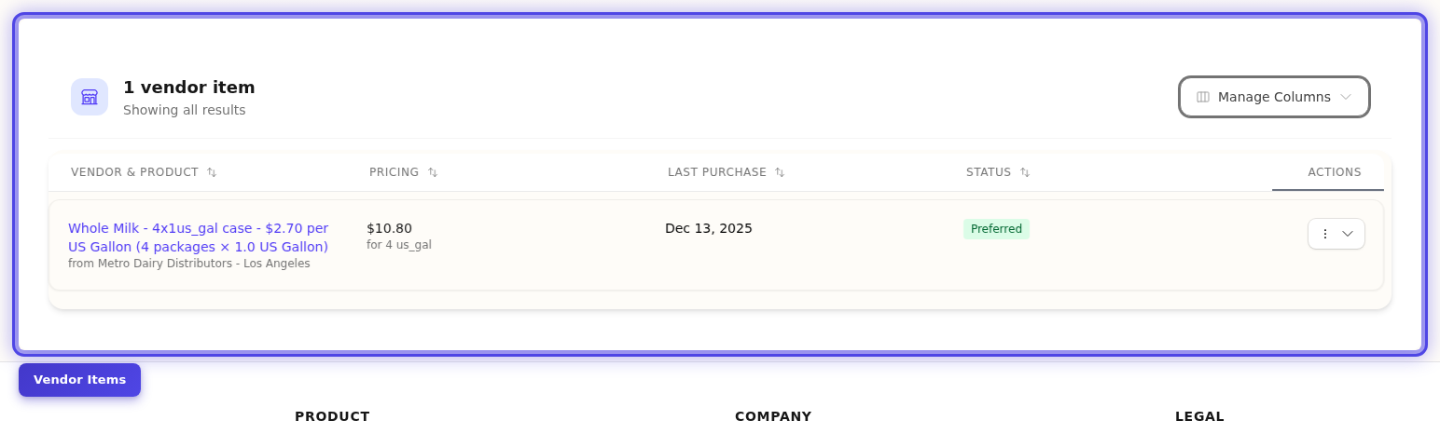This screenshot has width=1440, height=434.
Task: Select the Dec 13, 2025 purchase date
Action: (x=709, y=228)
